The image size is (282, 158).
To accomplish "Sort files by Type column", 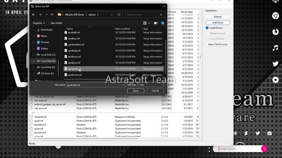I will tap(146, 29).
